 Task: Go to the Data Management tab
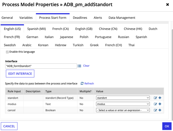pyautogui.click(x=122, y=18)
